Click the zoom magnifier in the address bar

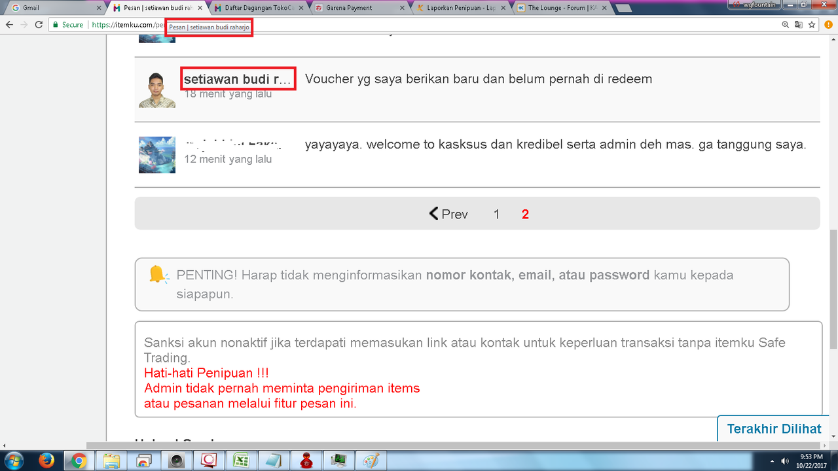click(786, 24)
